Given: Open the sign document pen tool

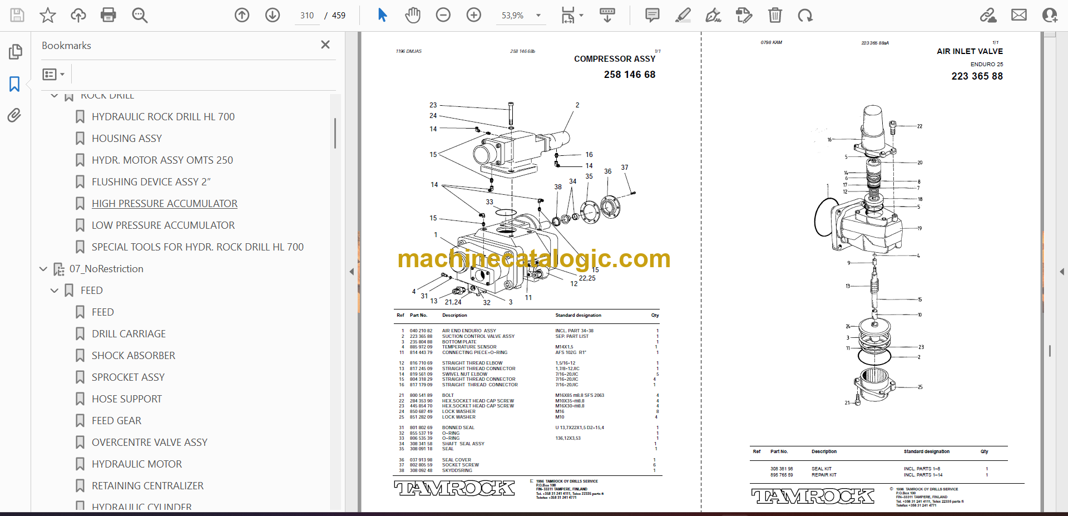Looking at the screenshot, I should click(714, 15).
